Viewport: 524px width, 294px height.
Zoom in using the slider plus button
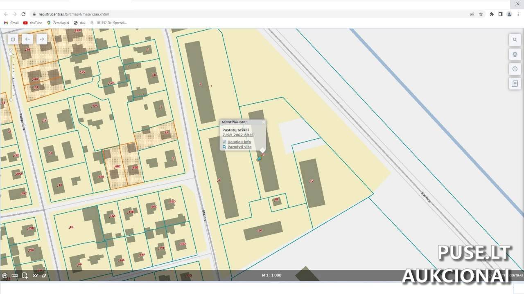point(11,49)
